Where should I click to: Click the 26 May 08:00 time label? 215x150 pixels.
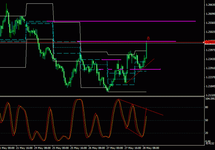pyautogui.click(x=97, y=148)
